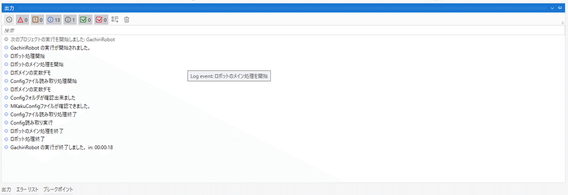Select log line GachiriRobot の実行が開始されました。
The width and height of the screenshot is (568, 195).
tap(50, 48)
